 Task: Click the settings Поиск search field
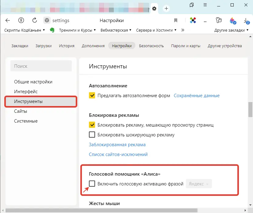coord(41,66)
